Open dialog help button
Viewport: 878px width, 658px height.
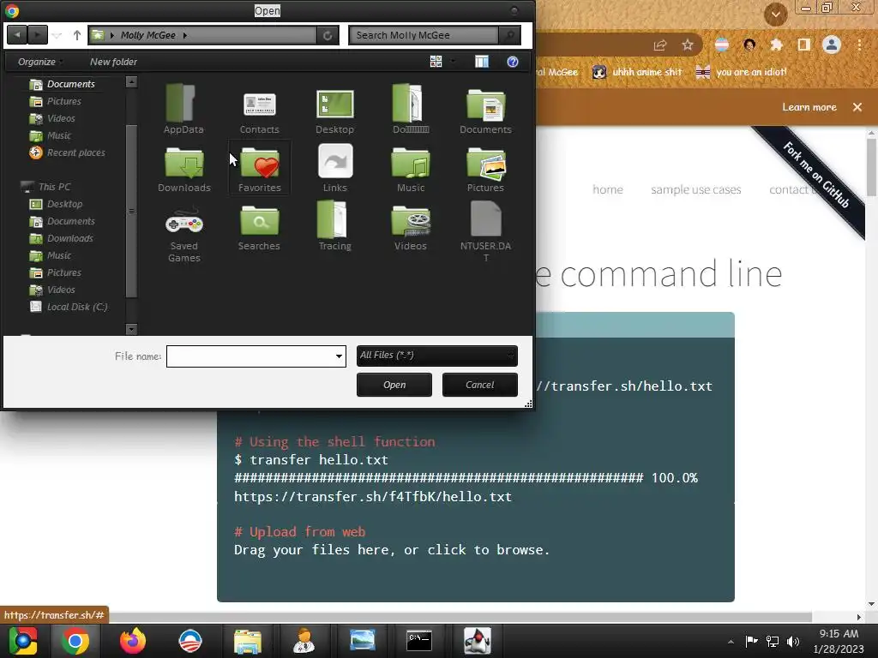(x=513, y=62)
